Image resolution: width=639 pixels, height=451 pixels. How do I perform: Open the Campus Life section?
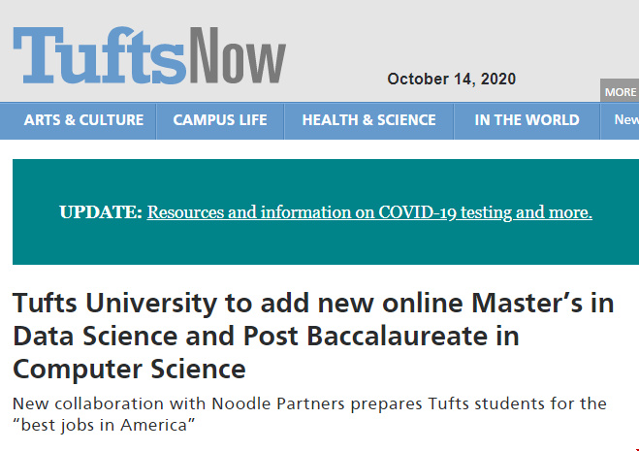pos(220,120)
